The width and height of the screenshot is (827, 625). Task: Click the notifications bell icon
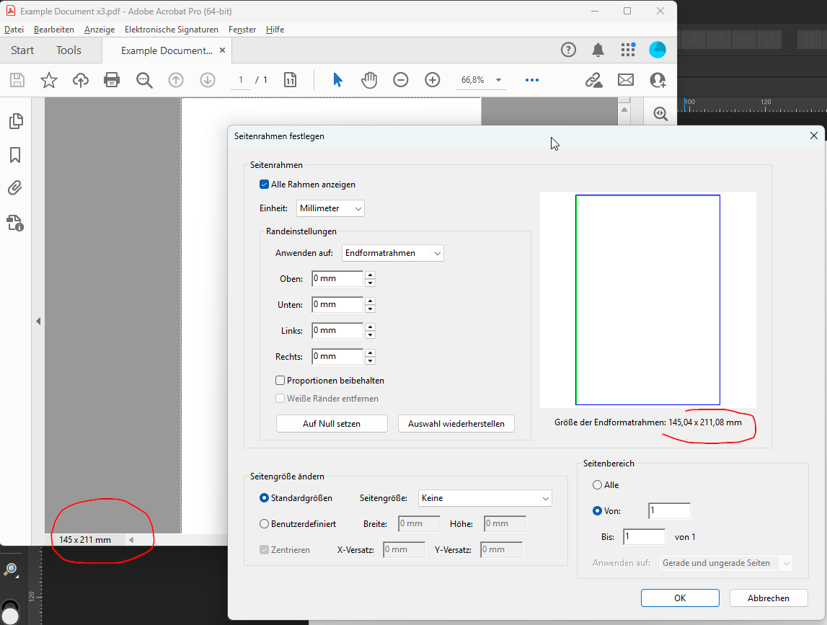(x=598, y=50)
